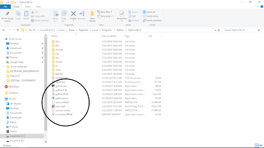Click Local Disk (C:) breadcrumb
The image size is (264, 148).
pos(47,30)
